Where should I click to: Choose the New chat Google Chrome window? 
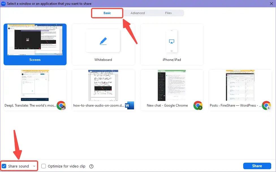pyautogui.click(x=172, y=85)
